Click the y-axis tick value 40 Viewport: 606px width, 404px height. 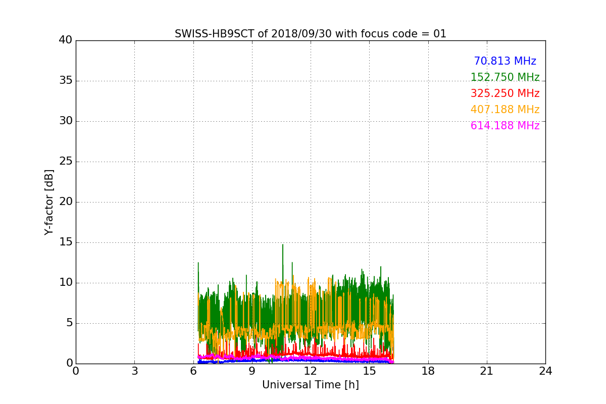click(66, 40)
